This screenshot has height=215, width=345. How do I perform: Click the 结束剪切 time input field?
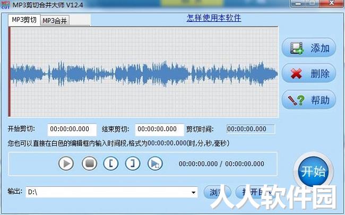point(160,130)
